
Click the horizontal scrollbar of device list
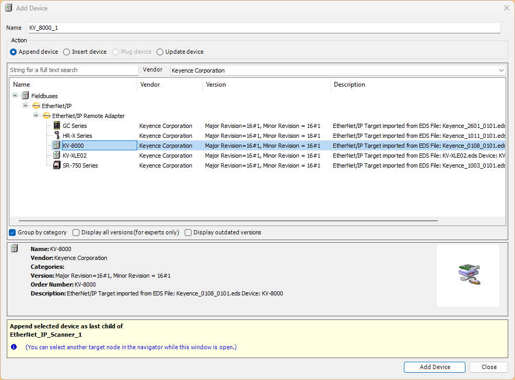pyautogui.click(x=228, y=221)
